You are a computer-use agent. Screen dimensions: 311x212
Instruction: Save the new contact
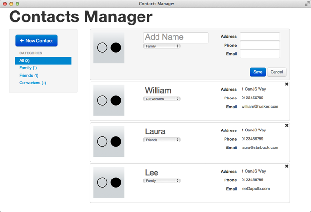point(258,72)
